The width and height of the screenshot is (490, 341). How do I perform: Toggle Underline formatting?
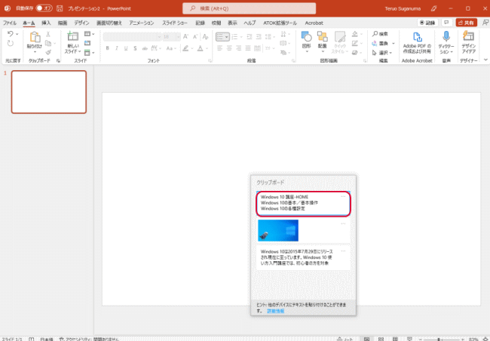[126, 48]
